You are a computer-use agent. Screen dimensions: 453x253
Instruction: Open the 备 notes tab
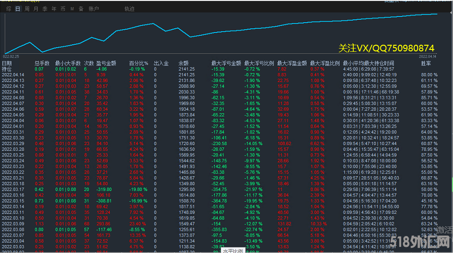pyautogui.click(x=81, y=9)
